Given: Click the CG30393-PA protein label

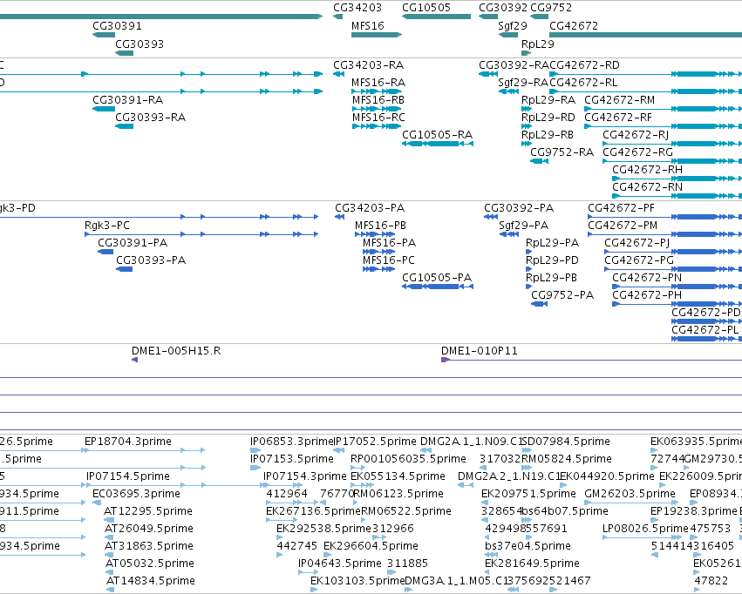Looking at the screenshot, I should pyautogui.click(x=151, y=260).
